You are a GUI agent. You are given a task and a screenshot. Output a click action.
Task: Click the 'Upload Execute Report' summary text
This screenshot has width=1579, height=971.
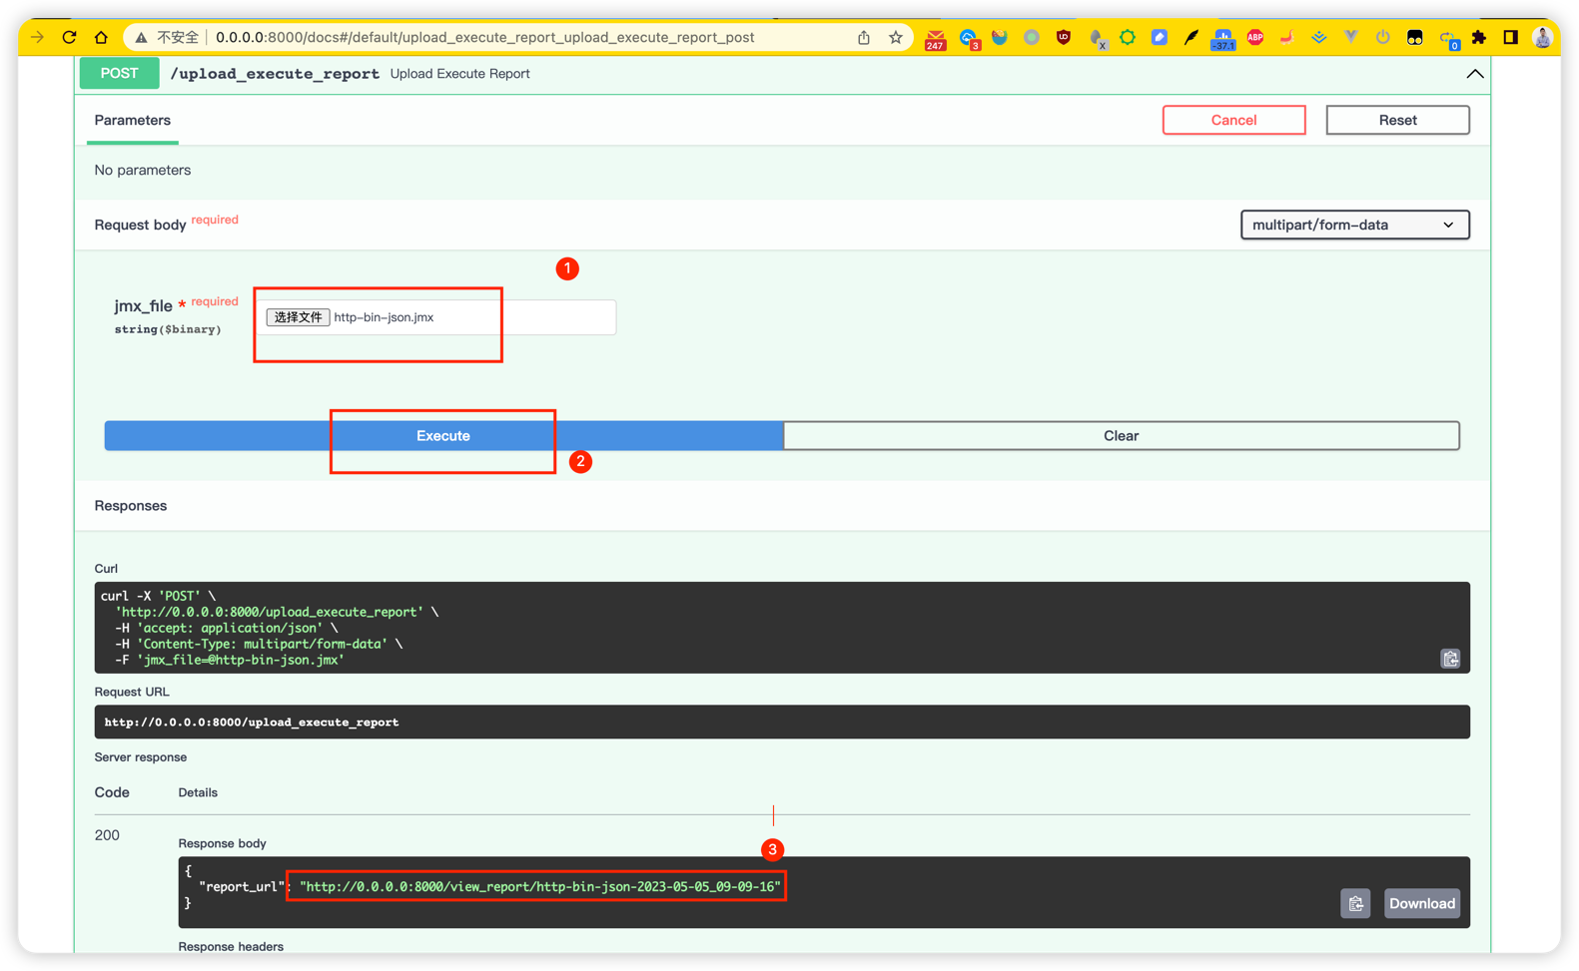point(459,74)
